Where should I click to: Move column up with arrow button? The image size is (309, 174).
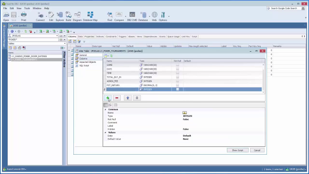[x=127, y=98]
